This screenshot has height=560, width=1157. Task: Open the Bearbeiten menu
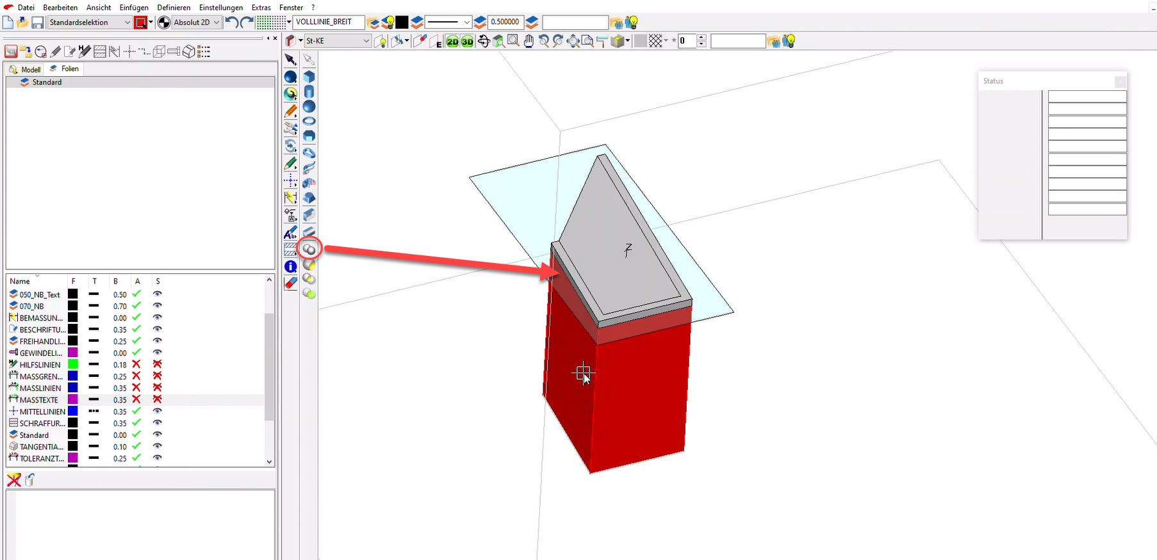click(60, 8)
